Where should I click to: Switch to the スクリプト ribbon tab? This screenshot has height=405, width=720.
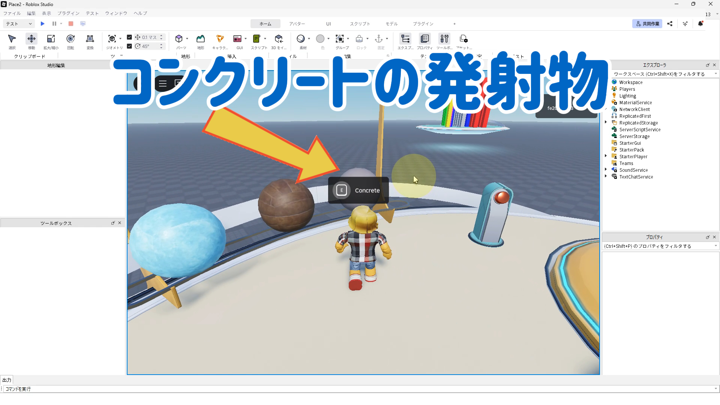click(x=360, y=24)
